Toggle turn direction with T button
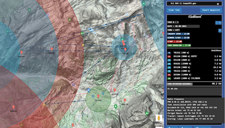The image size is (225, 128). coord(220,30)
